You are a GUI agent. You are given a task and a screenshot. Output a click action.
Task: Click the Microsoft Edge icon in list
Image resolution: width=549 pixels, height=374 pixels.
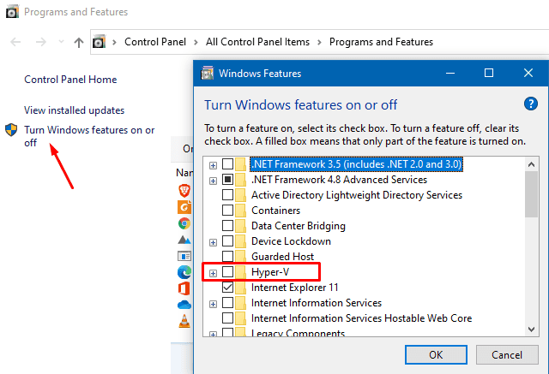tap(184, 272)
